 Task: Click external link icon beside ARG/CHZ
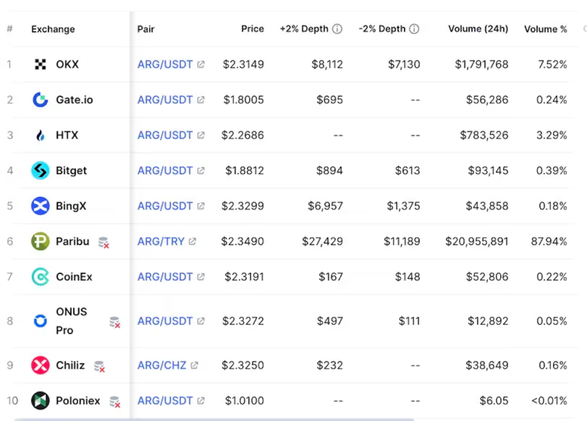click(194, 365)
